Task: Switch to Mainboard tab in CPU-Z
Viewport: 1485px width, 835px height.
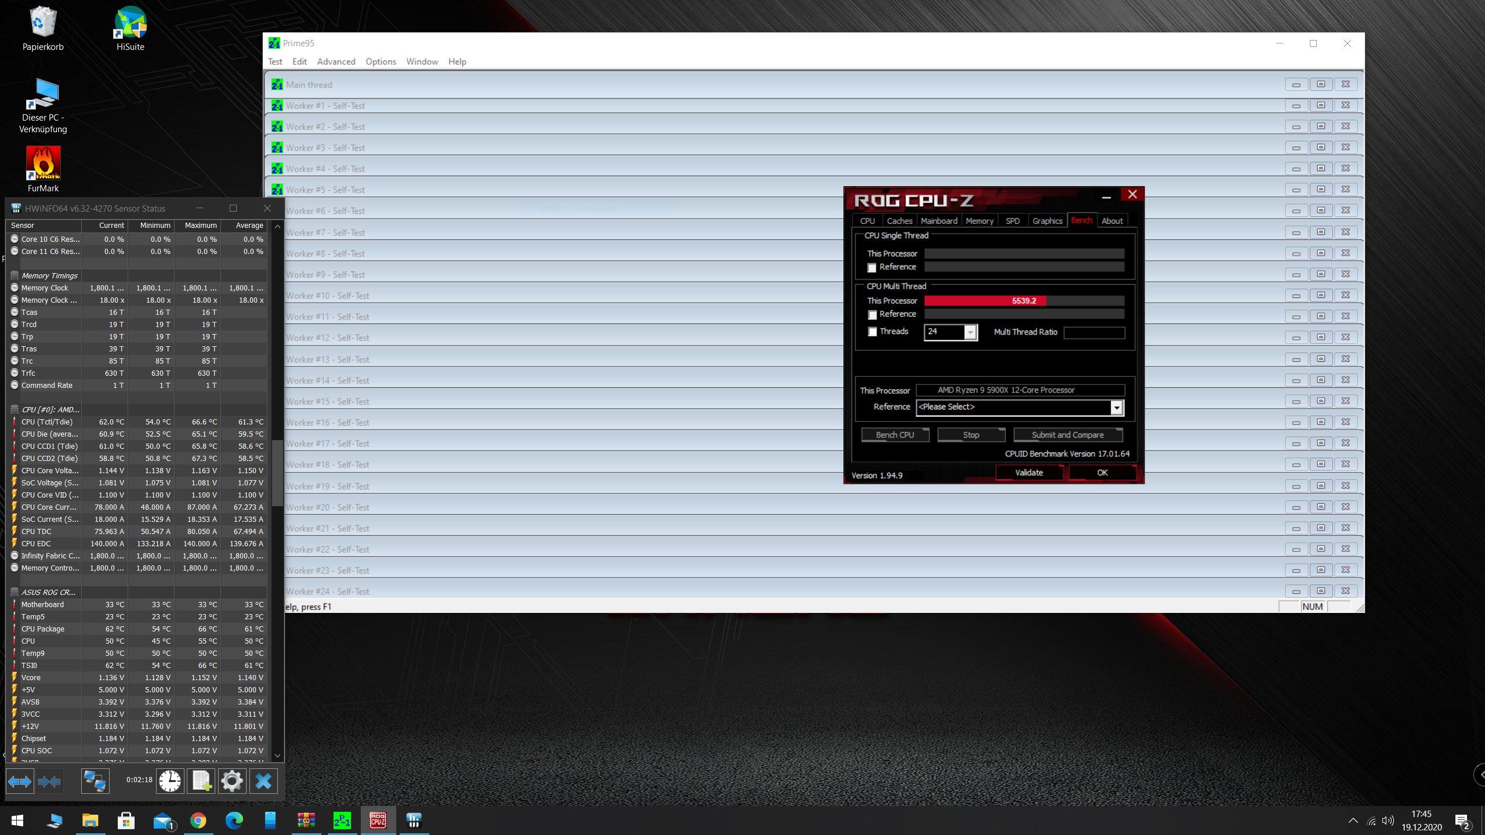Action: [x=939, y=221]
